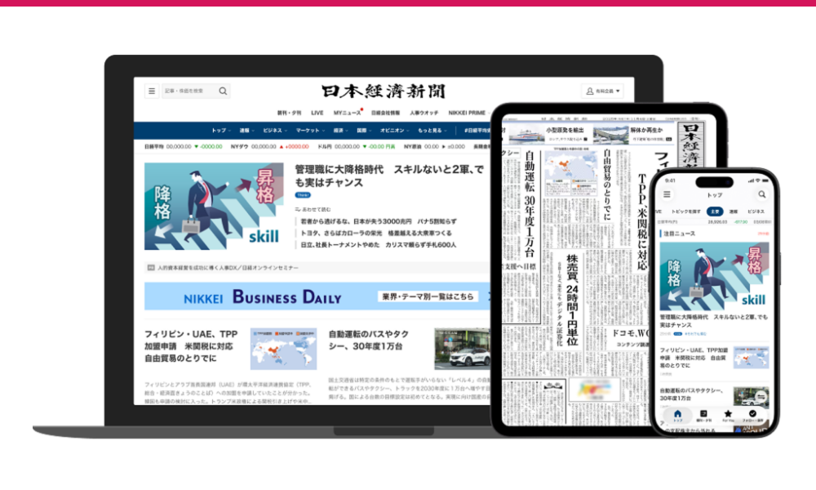Open phone article 自動運転のバスやタクシー
The height and width of the screenshot is (490, 816).
point(692,394)
